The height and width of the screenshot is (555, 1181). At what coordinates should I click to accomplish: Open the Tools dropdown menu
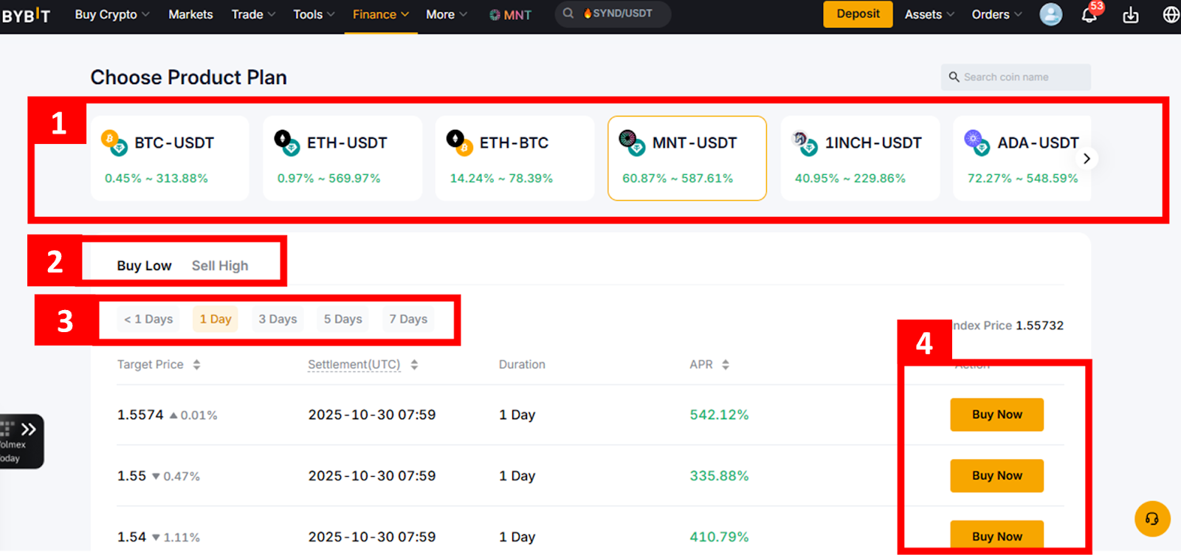[314, 15]
